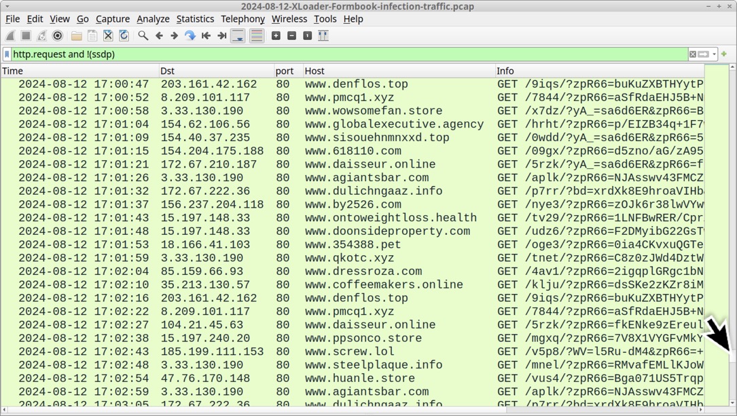
Task: Go back in packet history
Action: (x=159, y=36)
